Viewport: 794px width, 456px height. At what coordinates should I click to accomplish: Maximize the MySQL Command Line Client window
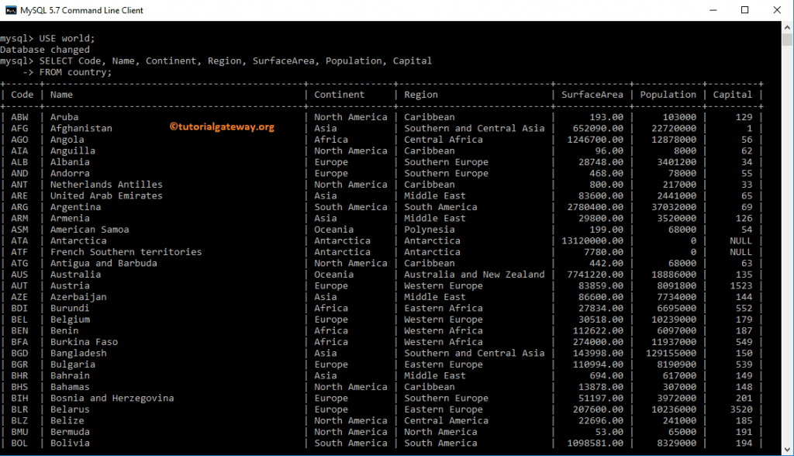pos(744,10)
